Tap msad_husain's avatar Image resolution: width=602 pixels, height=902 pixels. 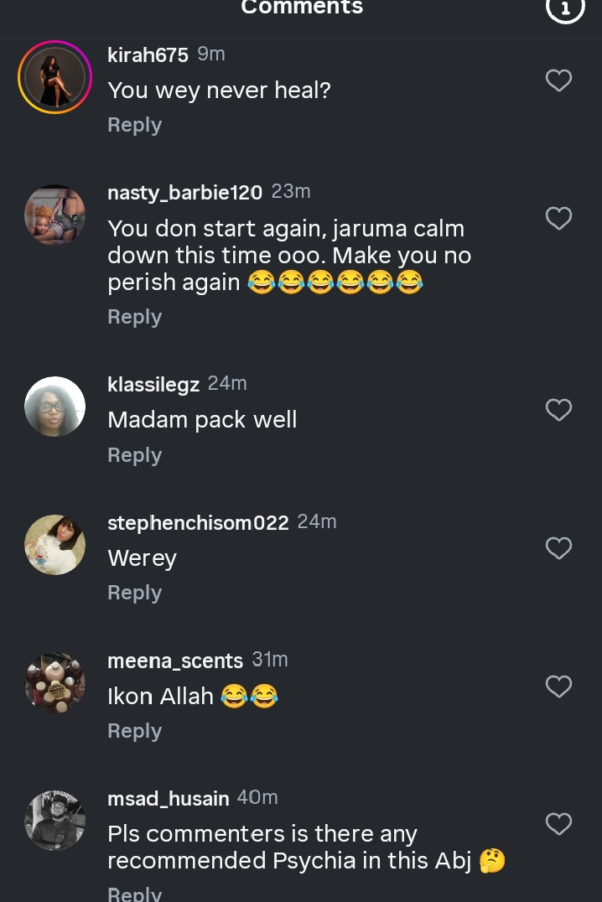pyautogui.click(x=55, y=821)
